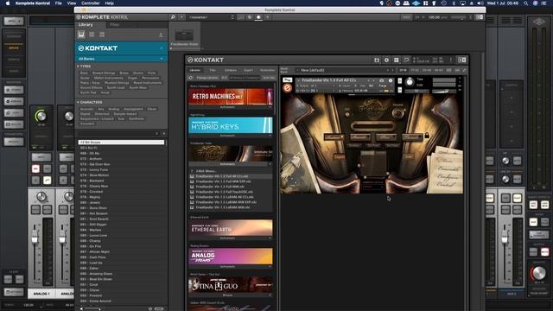Select the Bass type tag
This screenshot has height=311, width=553.
[84, 73]
